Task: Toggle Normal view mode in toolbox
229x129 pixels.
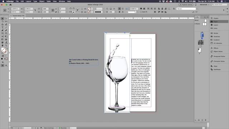Action: coord(3,66)
